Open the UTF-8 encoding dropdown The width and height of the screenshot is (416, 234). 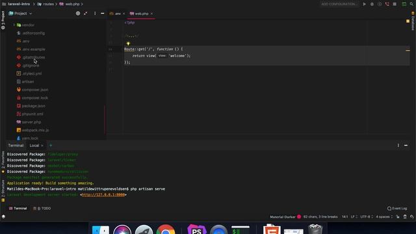[x=367, y=216]
